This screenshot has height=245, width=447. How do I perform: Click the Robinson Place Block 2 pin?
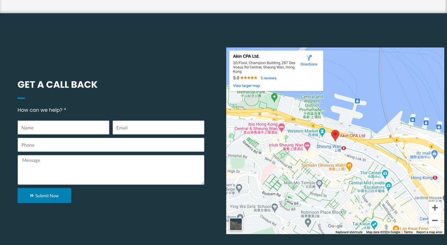[x=308, y=223]
